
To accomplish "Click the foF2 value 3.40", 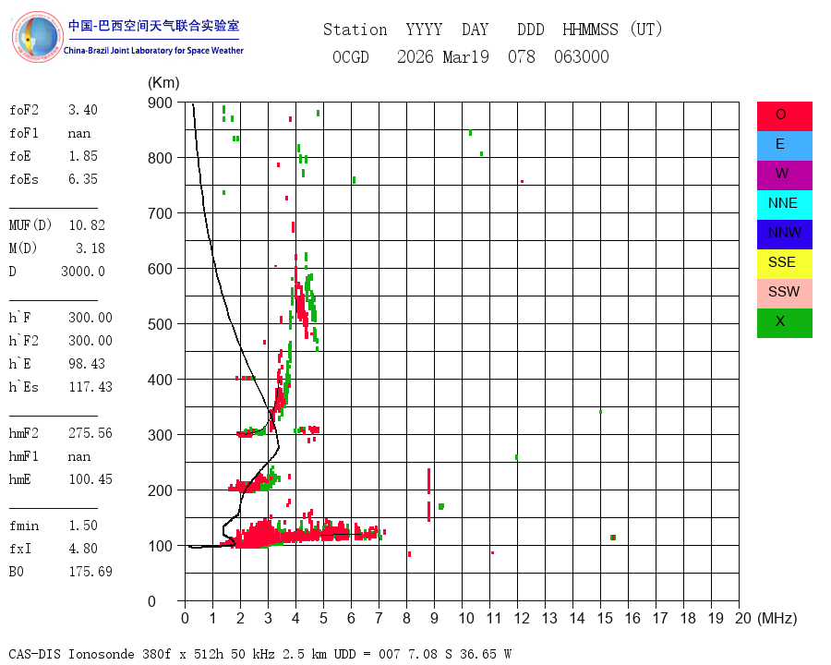I will pyautogui.click(x=83, y=110).
